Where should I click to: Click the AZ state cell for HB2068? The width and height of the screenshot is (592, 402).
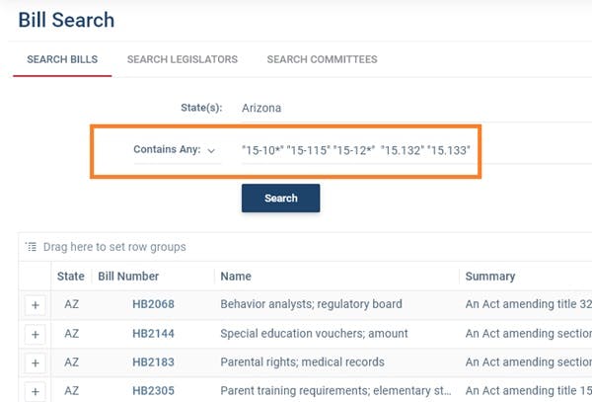click(71, 304)
